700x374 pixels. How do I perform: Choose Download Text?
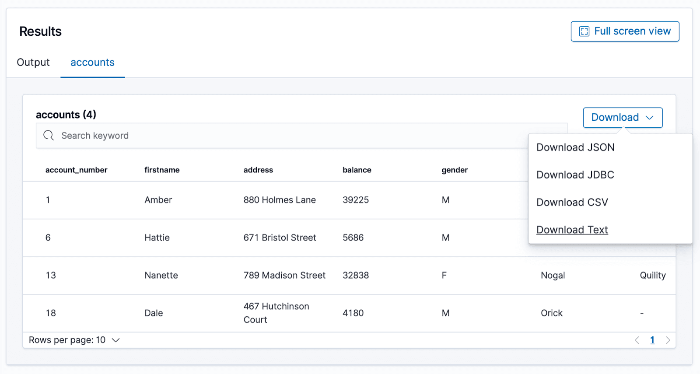click(x=572, y=230)
